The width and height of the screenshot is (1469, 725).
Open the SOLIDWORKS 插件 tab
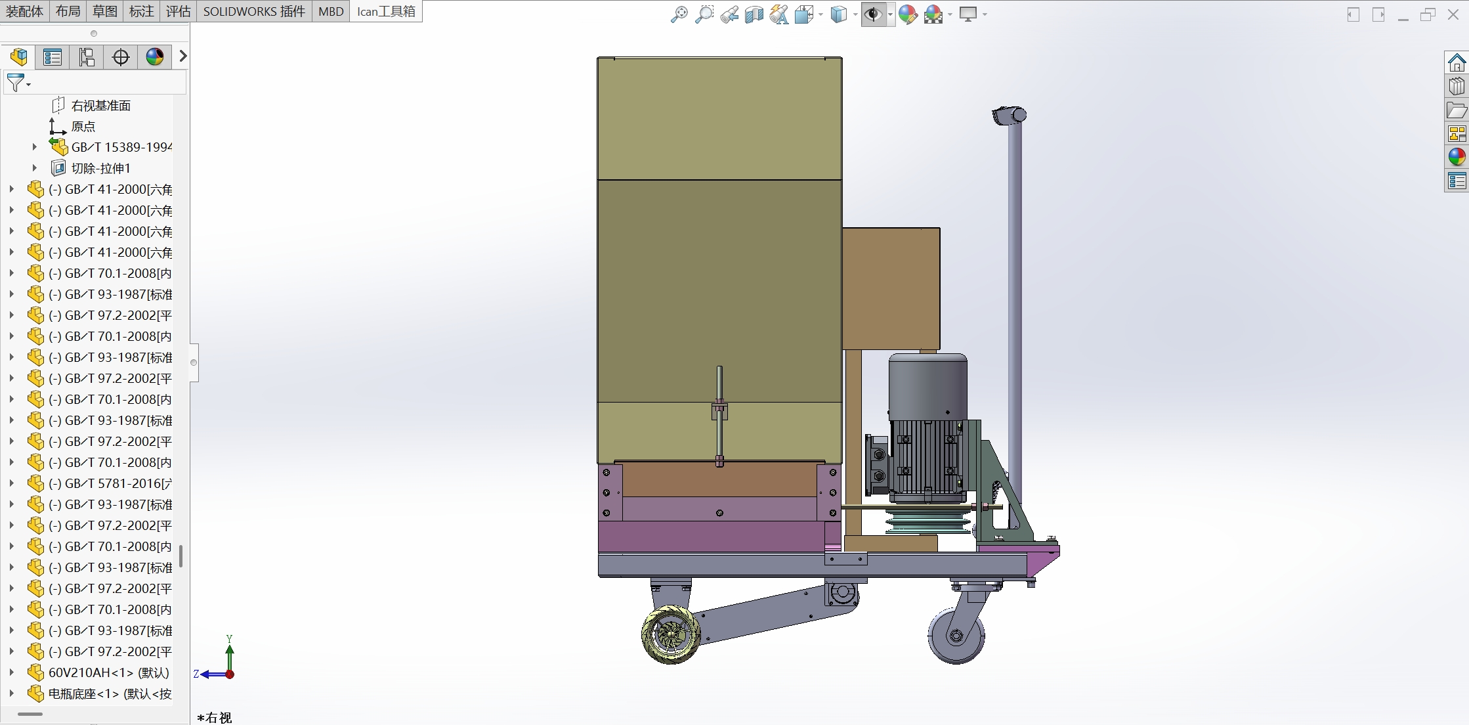[254, 11]
